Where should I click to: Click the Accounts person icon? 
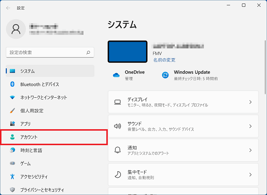point(12,137)
